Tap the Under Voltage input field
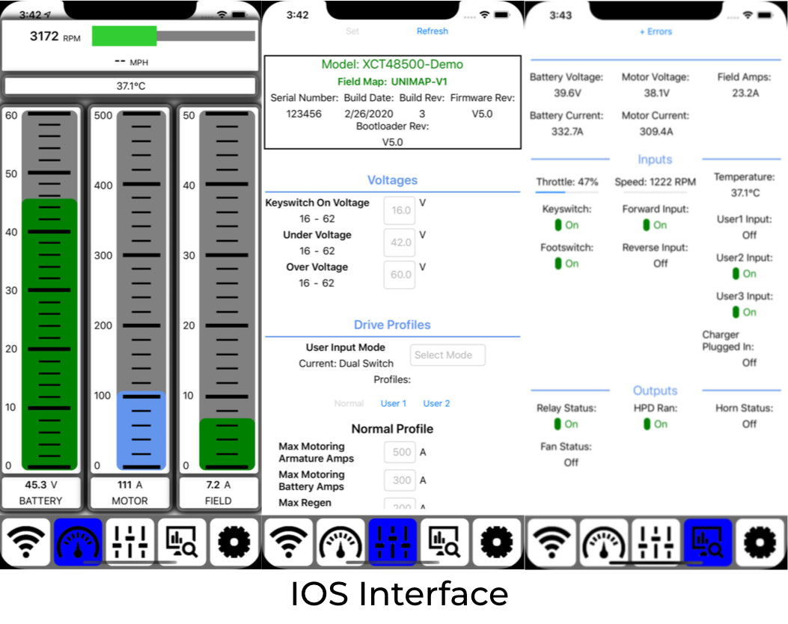 tap(400, 243)
